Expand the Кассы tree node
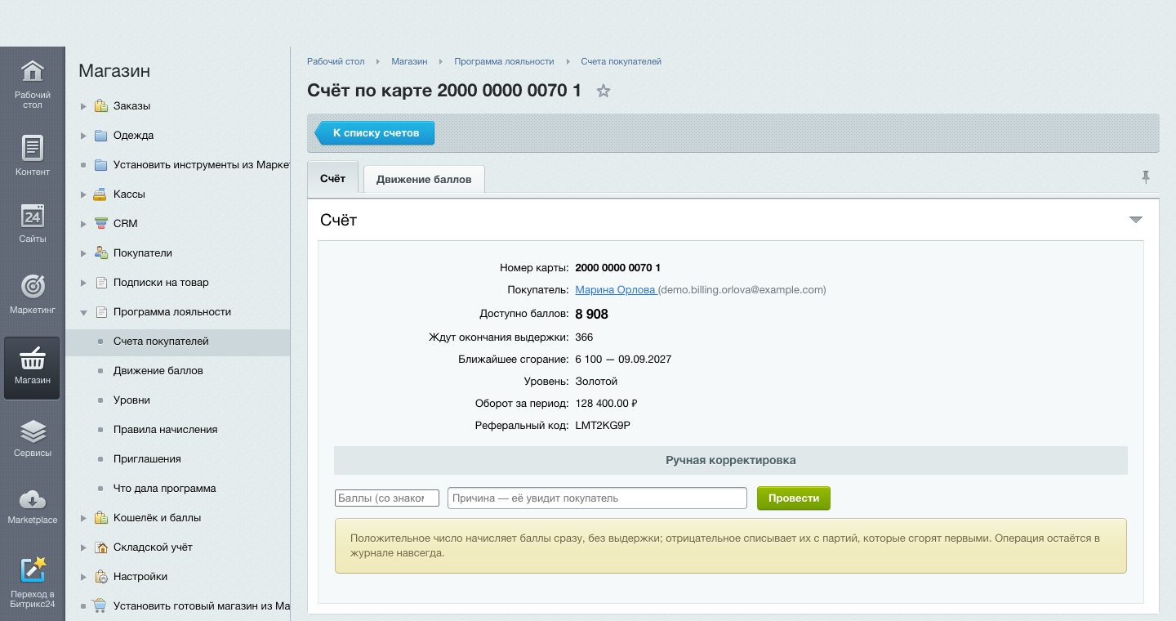 [x=83, y=194]
